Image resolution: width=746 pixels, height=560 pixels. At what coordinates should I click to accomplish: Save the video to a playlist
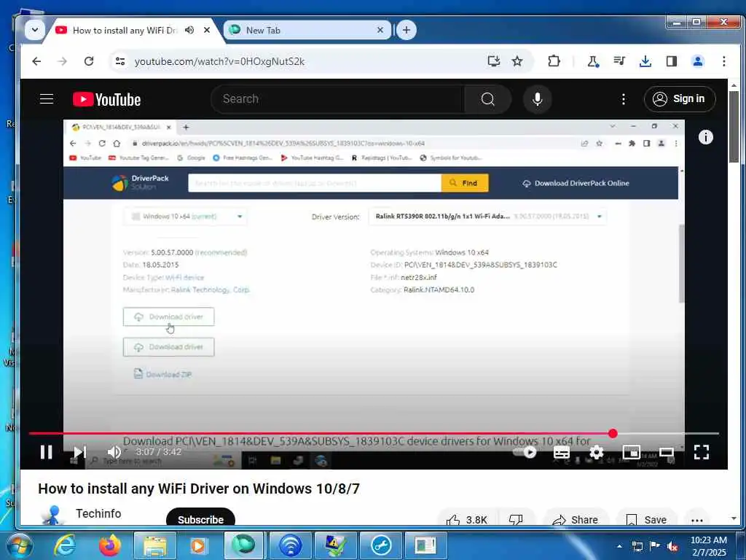tap(646, 519)
